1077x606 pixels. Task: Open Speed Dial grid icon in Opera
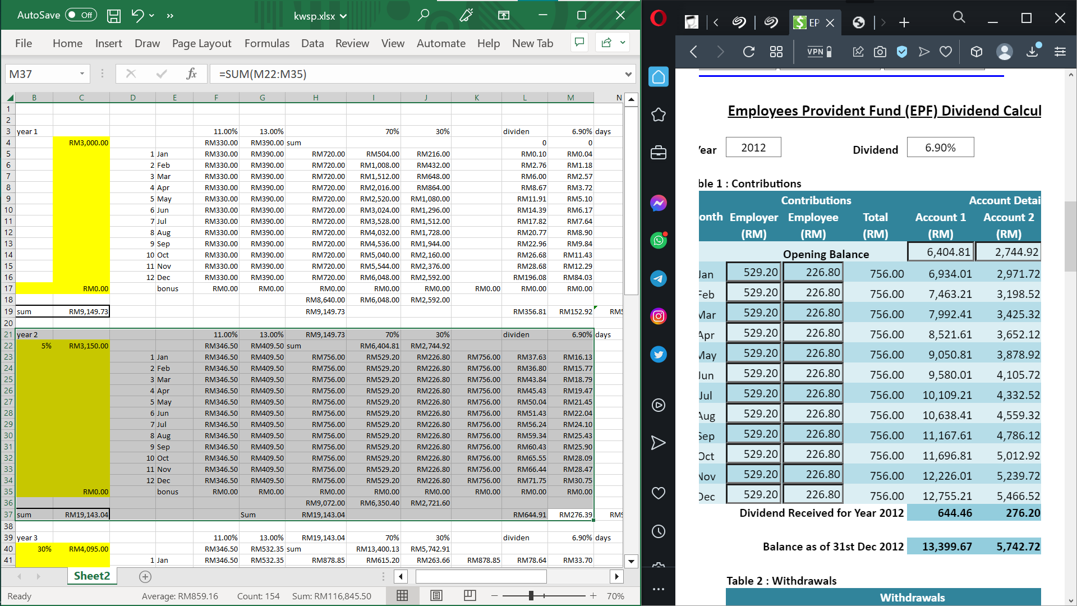click(x=776, y=52)
